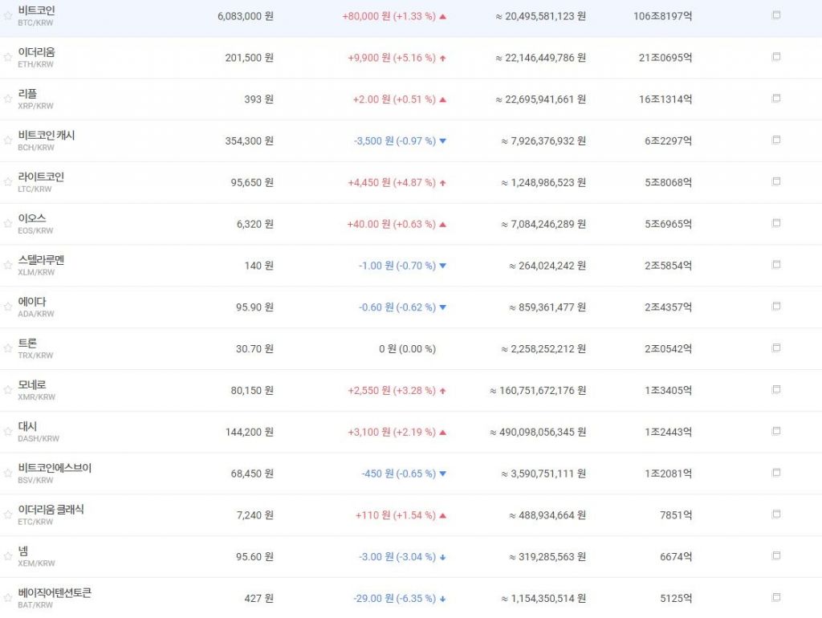The height and width of the screenshot is (618, 822).
Task: Favorite 비트코인 with its star
Action: point(8,16)
